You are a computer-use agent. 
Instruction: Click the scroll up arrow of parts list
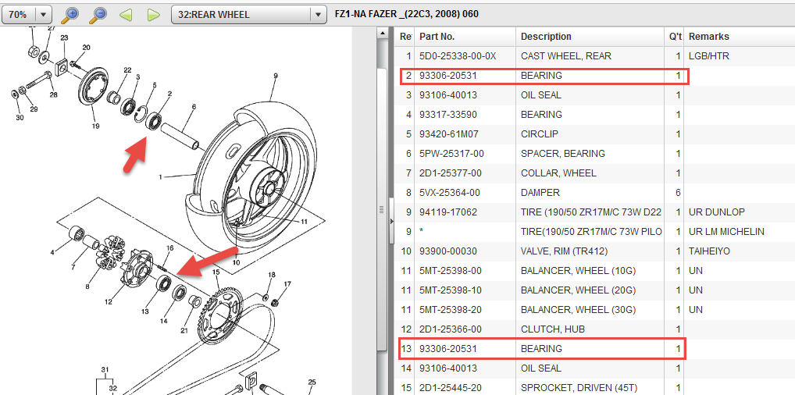point(383,33)
